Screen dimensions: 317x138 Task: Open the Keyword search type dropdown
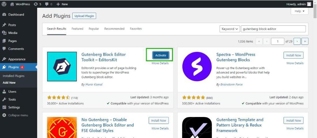pyautogui.click(x=229, y=29)
